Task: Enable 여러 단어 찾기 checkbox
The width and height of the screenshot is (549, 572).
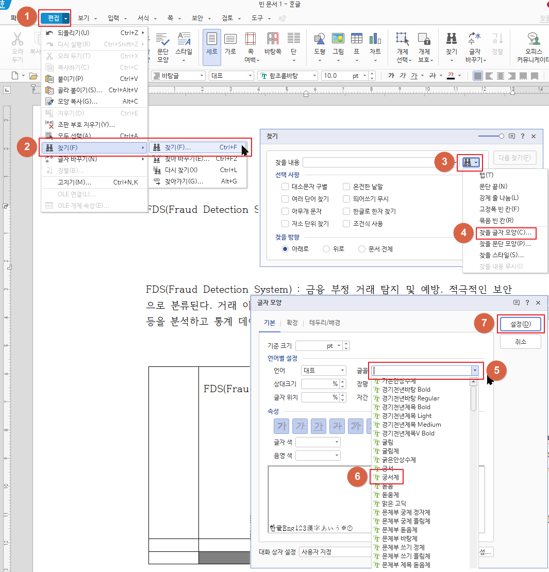Action: click(285, 199)
